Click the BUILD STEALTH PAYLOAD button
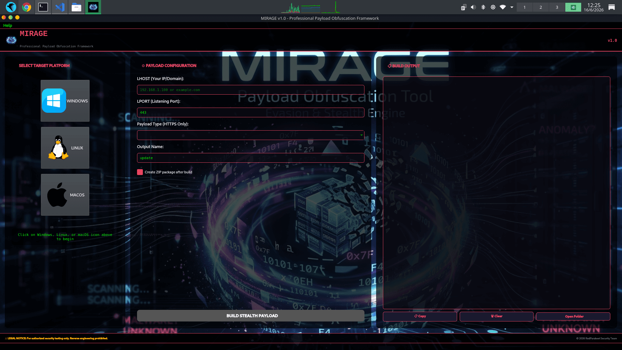 click(250, 316)
